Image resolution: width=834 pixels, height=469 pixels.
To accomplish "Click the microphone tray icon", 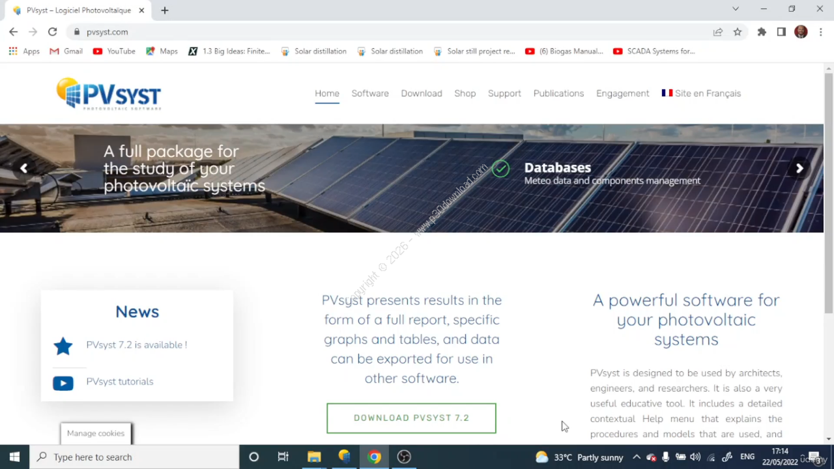I will 665,457.
